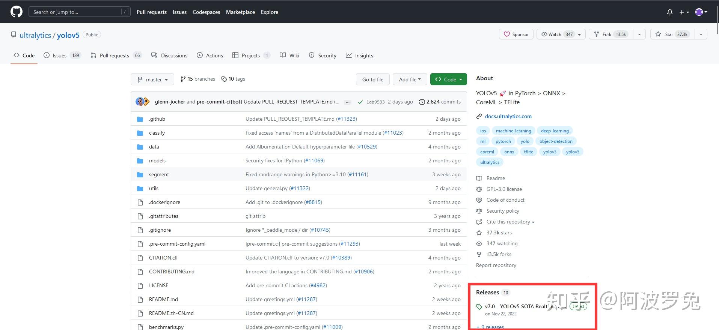Star the yolov5 repository
The image size is (719, 330).
(673, 34)
